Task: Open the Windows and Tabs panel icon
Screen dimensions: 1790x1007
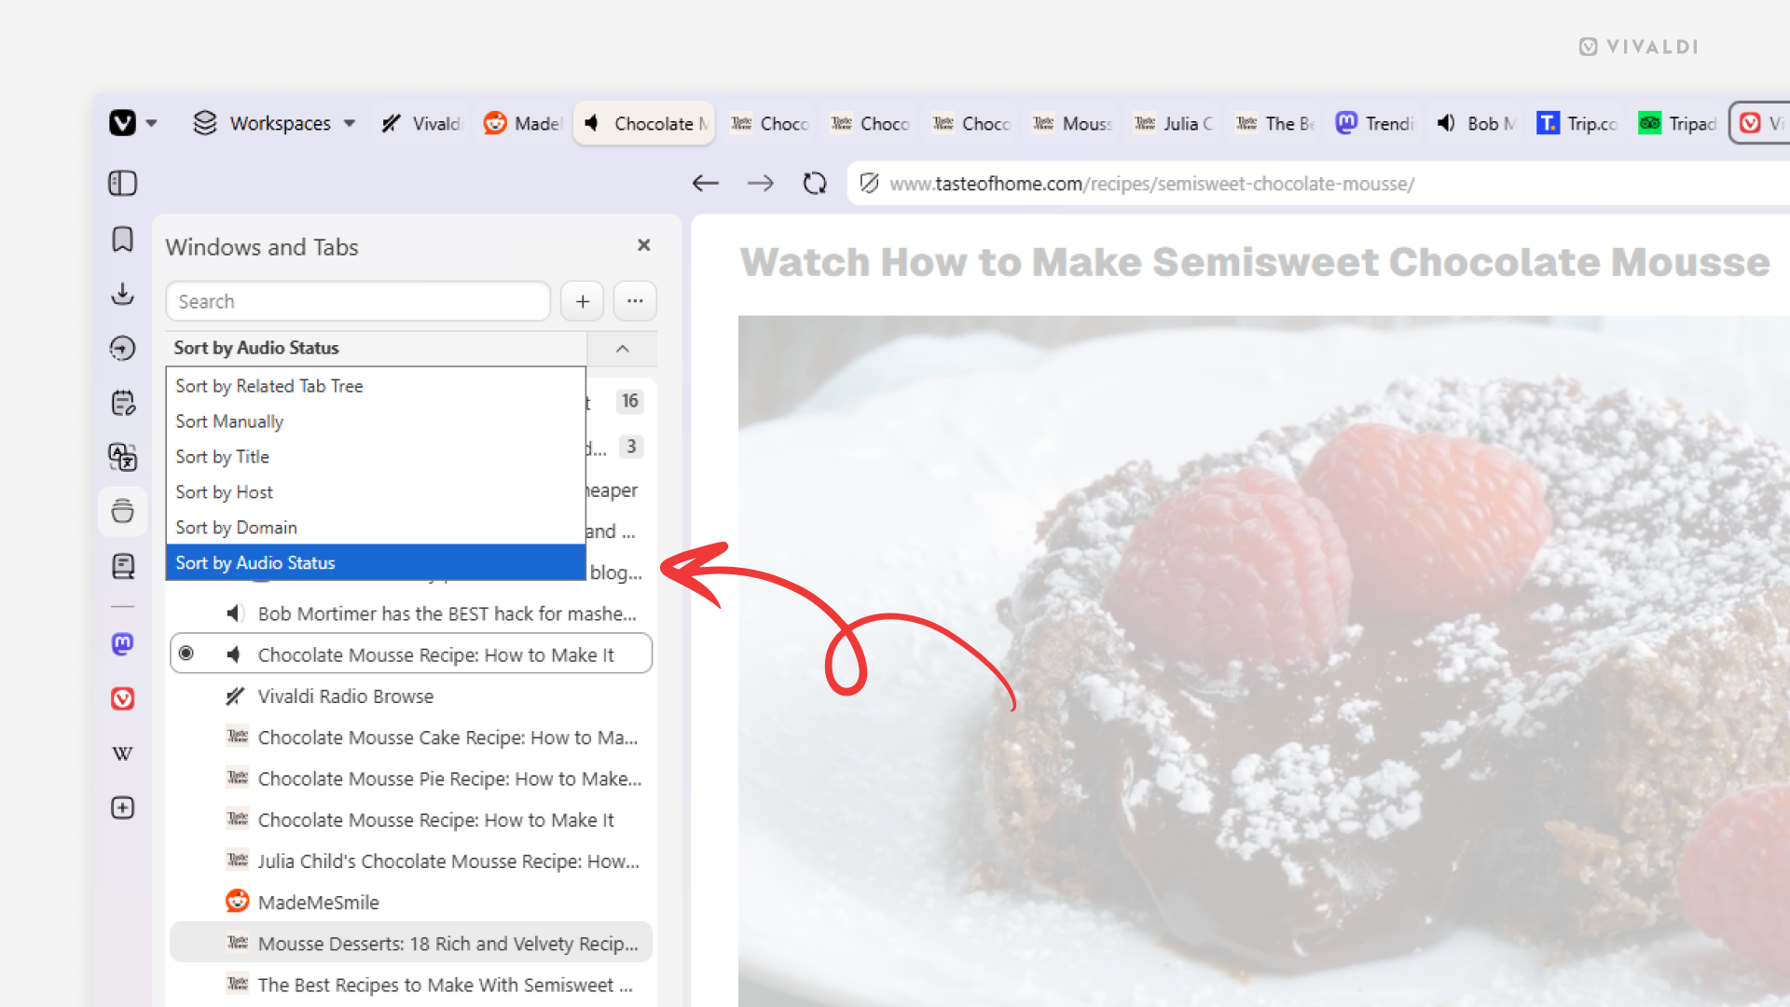Action: click(122, 511)
